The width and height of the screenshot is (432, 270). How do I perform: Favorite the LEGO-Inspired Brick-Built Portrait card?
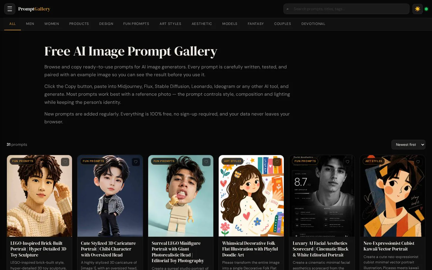[65, 162]
